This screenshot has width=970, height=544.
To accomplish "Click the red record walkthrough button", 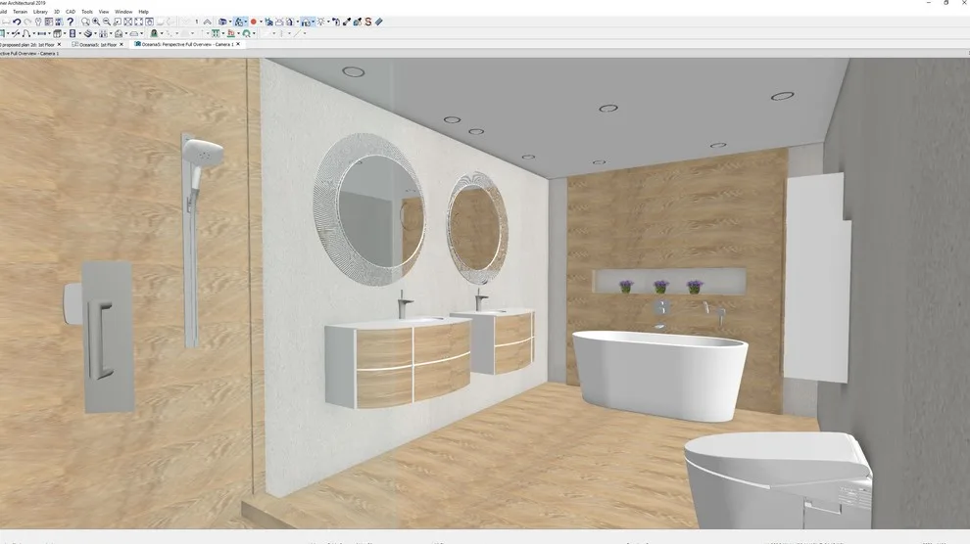I will (x=254, y=22).
